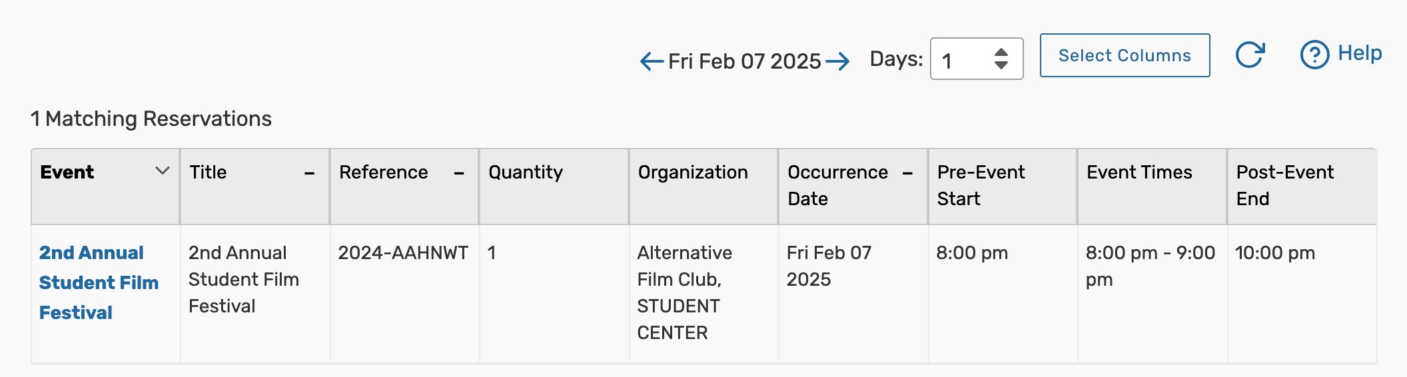
Task: Go to previous day with left arrow
Action: coord(652,61)
